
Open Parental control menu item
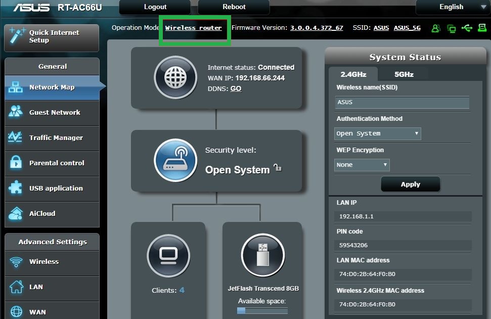click(x=52, y=163)
